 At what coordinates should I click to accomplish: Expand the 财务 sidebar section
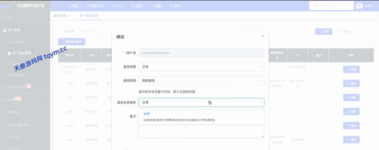pyautogui.click(x=25, y=100)
